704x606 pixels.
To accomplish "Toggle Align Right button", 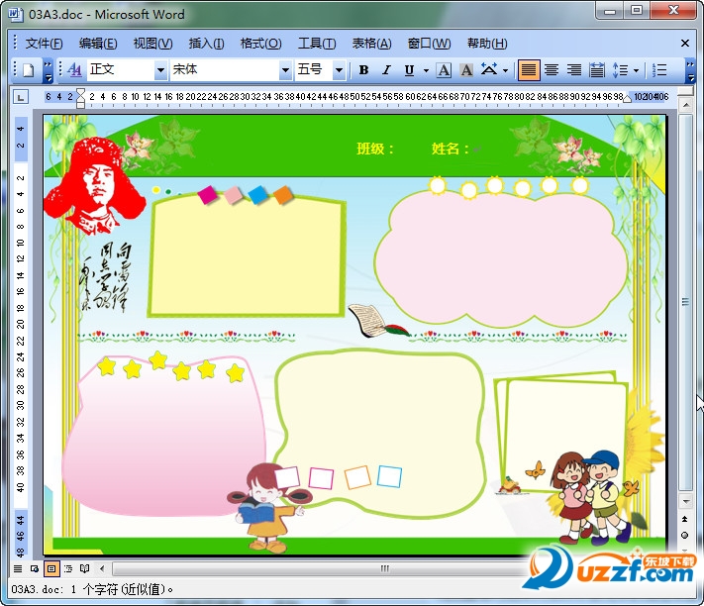I will tap(574, 70).
